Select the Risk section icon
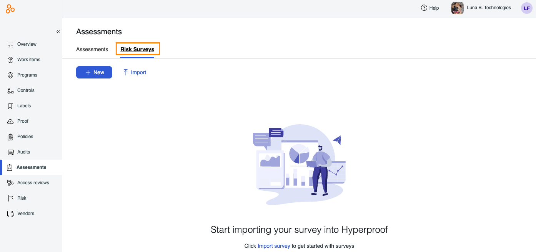The width and height of the screenshot is (536, 252). pyautogui.click(x=11, y=198)
